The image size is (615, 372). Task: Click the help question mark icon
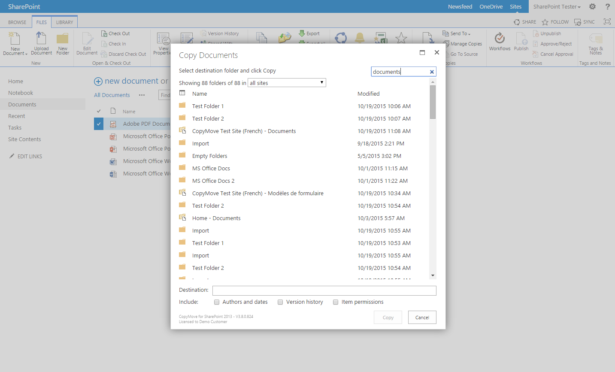[607, 6]
